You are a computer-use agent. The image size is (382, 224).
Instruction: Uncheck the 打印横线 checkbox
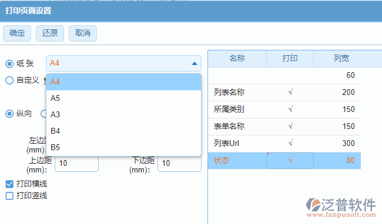coord(9,184)
